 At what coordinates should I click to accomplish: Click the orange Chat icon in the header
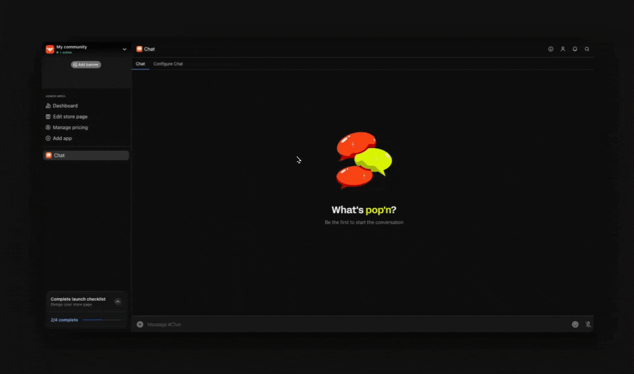[x=139, y=49]
